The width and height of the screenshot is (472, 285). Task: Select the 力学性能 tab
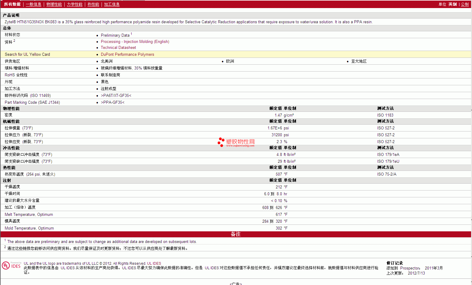(x=74, y=4)
